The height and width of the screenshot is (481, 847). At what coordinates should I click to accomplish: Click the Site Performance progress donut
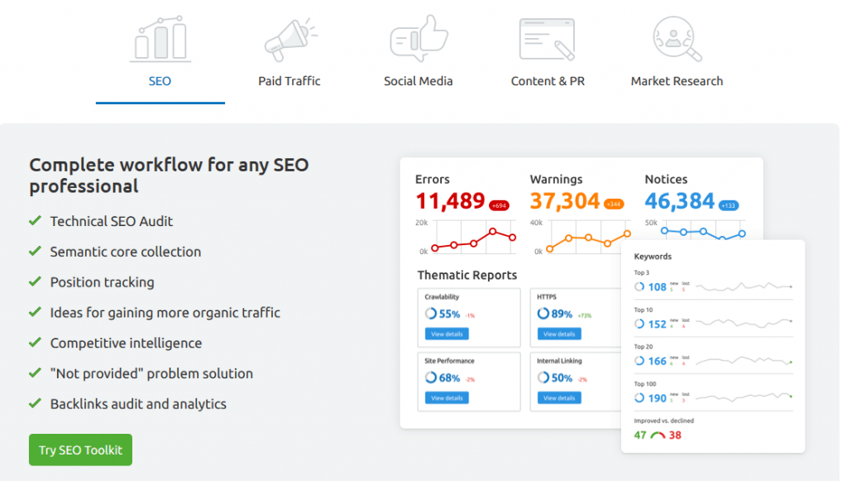click(431, 378)
